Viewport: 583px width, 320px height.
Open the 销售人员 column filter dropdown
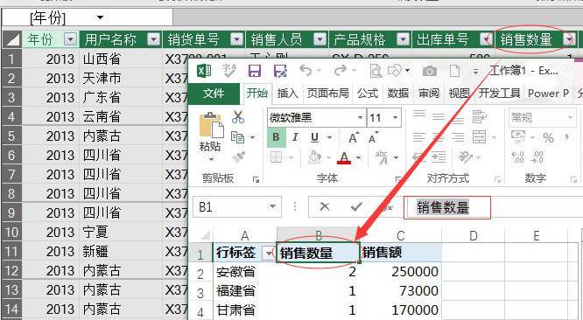point(320,39)
